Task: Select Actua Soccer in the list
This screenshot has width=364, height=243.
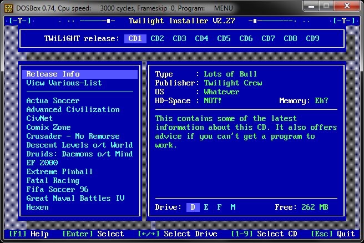Action: point(53,101)
